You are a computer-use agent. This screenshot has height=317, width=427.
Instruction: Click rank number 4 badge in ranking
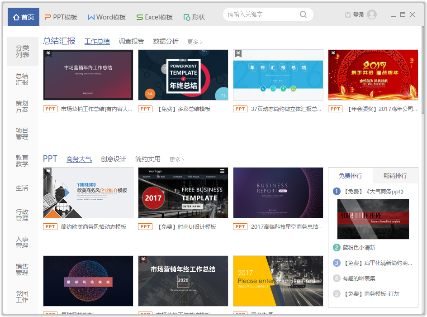(x=337, y=279)
